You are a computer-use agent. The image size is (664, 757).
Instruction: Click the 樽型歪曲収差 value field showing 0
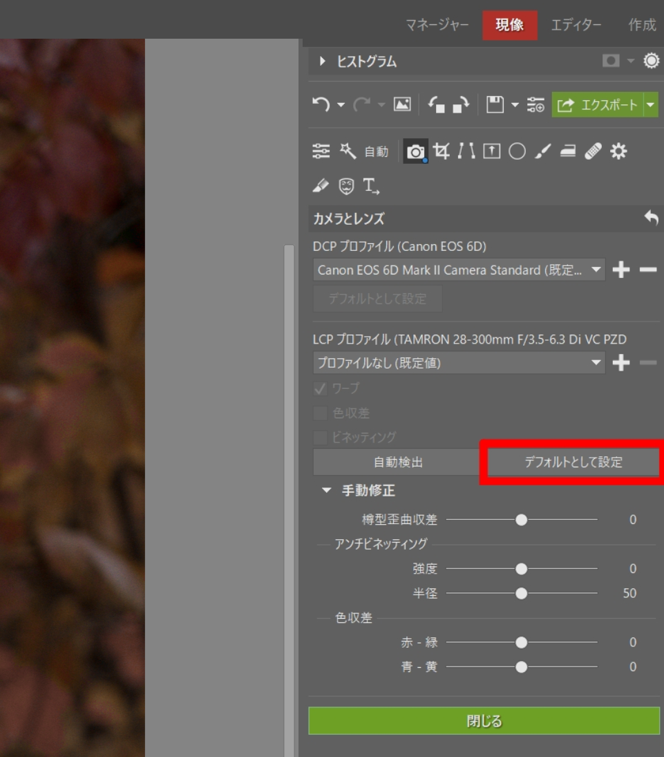click(633, 519)
